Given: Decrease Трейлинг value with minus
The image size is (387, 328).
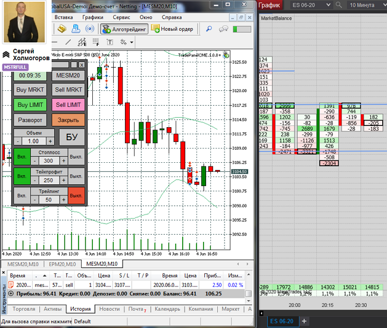Looking at the screenshot, I should [35, 200].
